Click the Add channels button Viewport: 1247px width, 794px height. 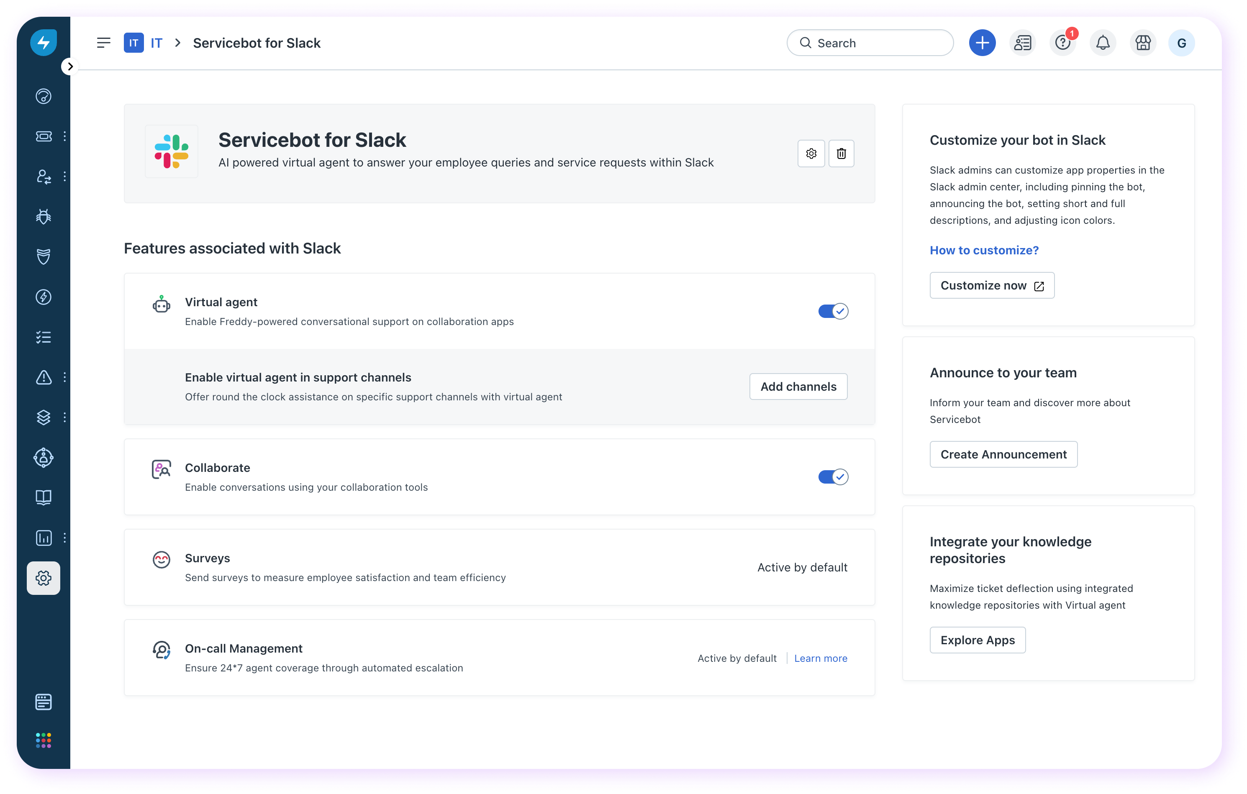point(798,387)
